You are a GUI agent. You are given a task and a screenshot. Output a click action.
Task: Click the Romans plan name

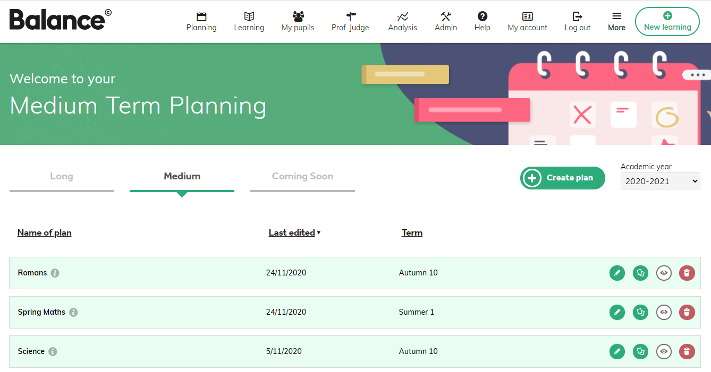pyautogui.click(x=32, y=273)
